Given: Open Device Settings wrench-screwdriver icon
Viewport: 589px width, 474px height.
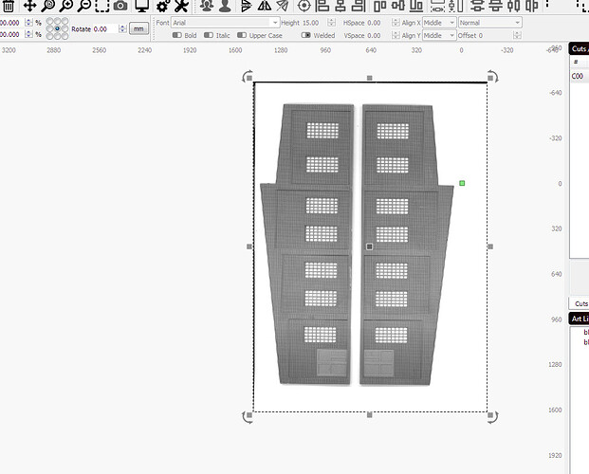Looking at the screenshot, I should tap(181, 6).
